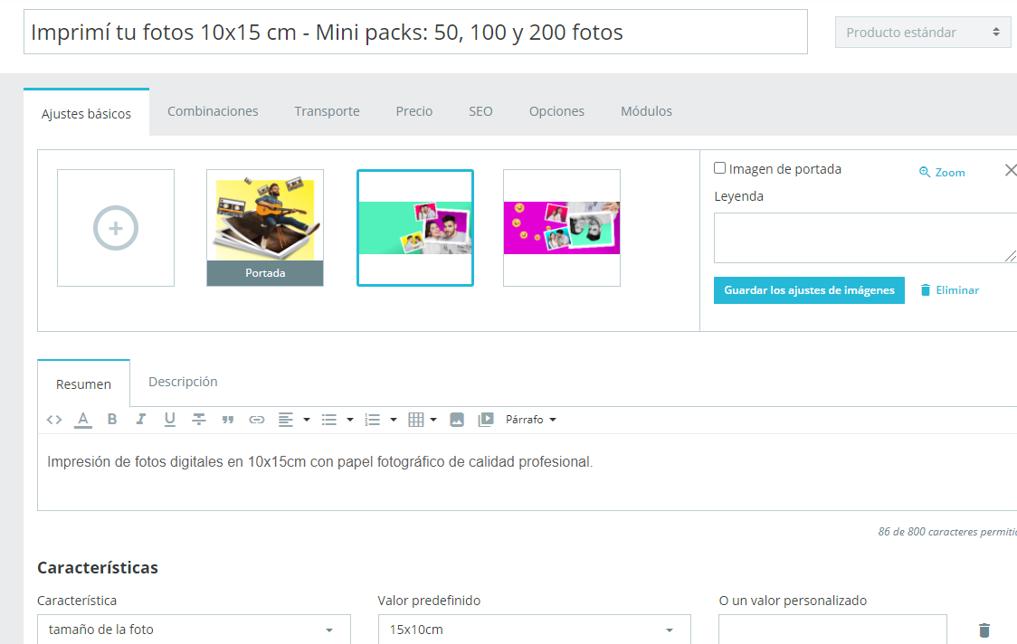
Task: Underline text in summary editor
Action: tap(170, 420)
